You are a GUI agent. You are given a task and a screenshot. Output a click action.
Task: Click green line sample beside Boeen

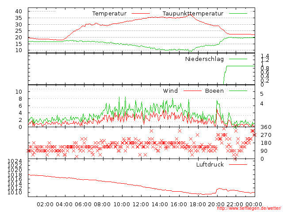[x=238, y=91]
